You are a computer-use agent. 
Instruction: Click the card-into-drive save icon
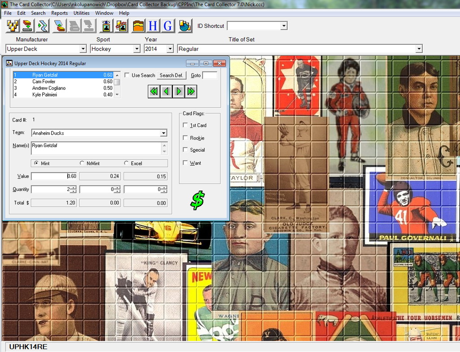click(x=27, y=26)
